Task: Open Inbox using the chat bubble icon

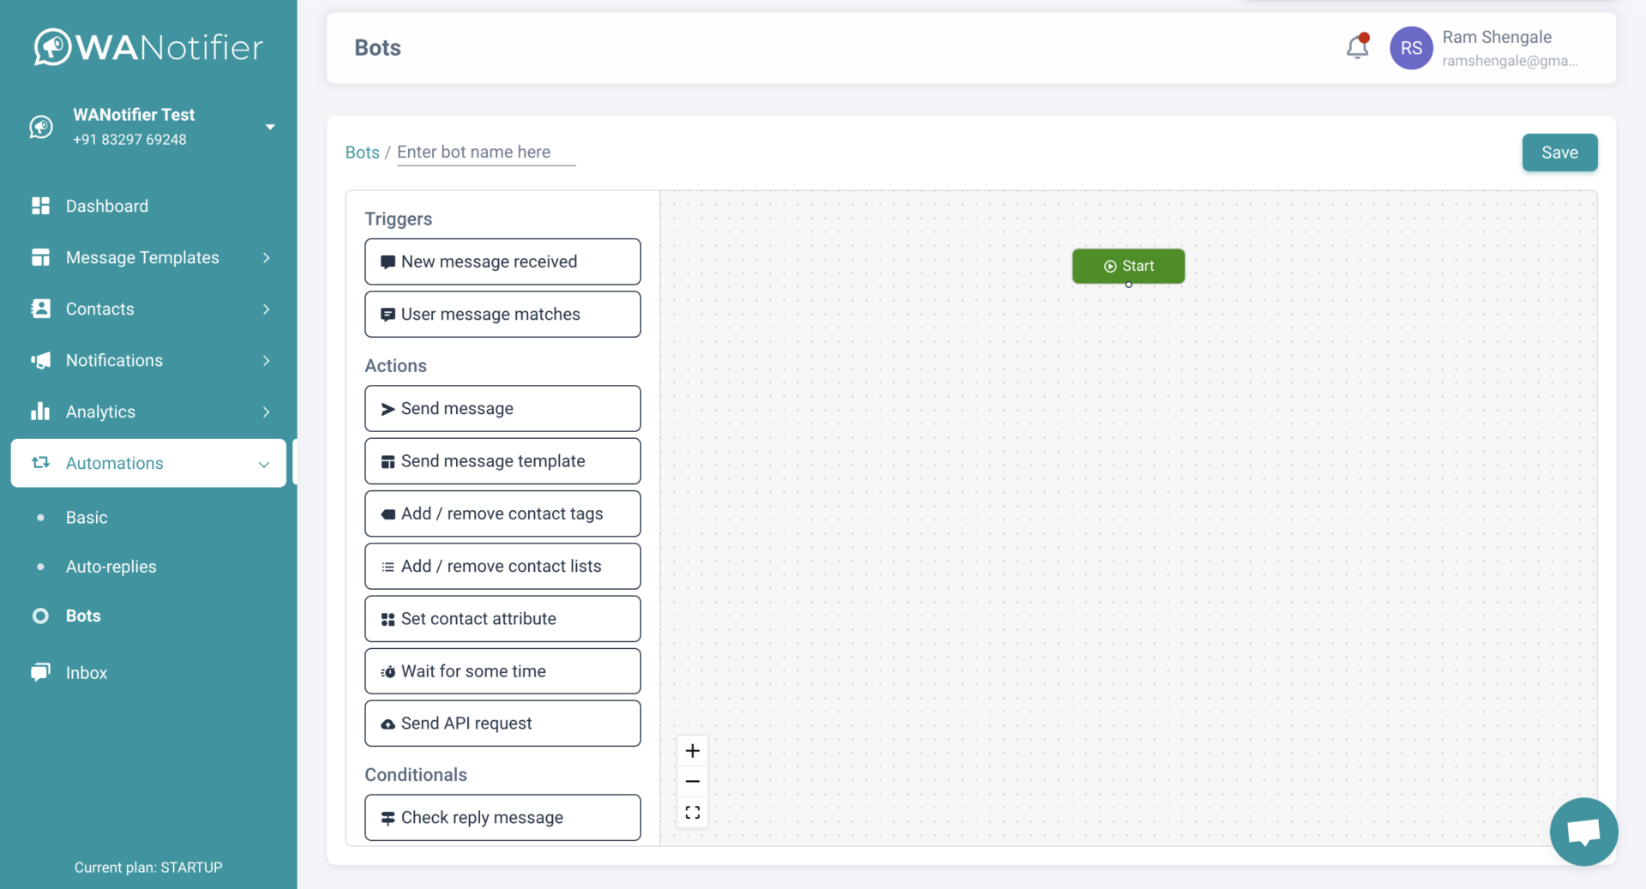Action: pos(40,672)
